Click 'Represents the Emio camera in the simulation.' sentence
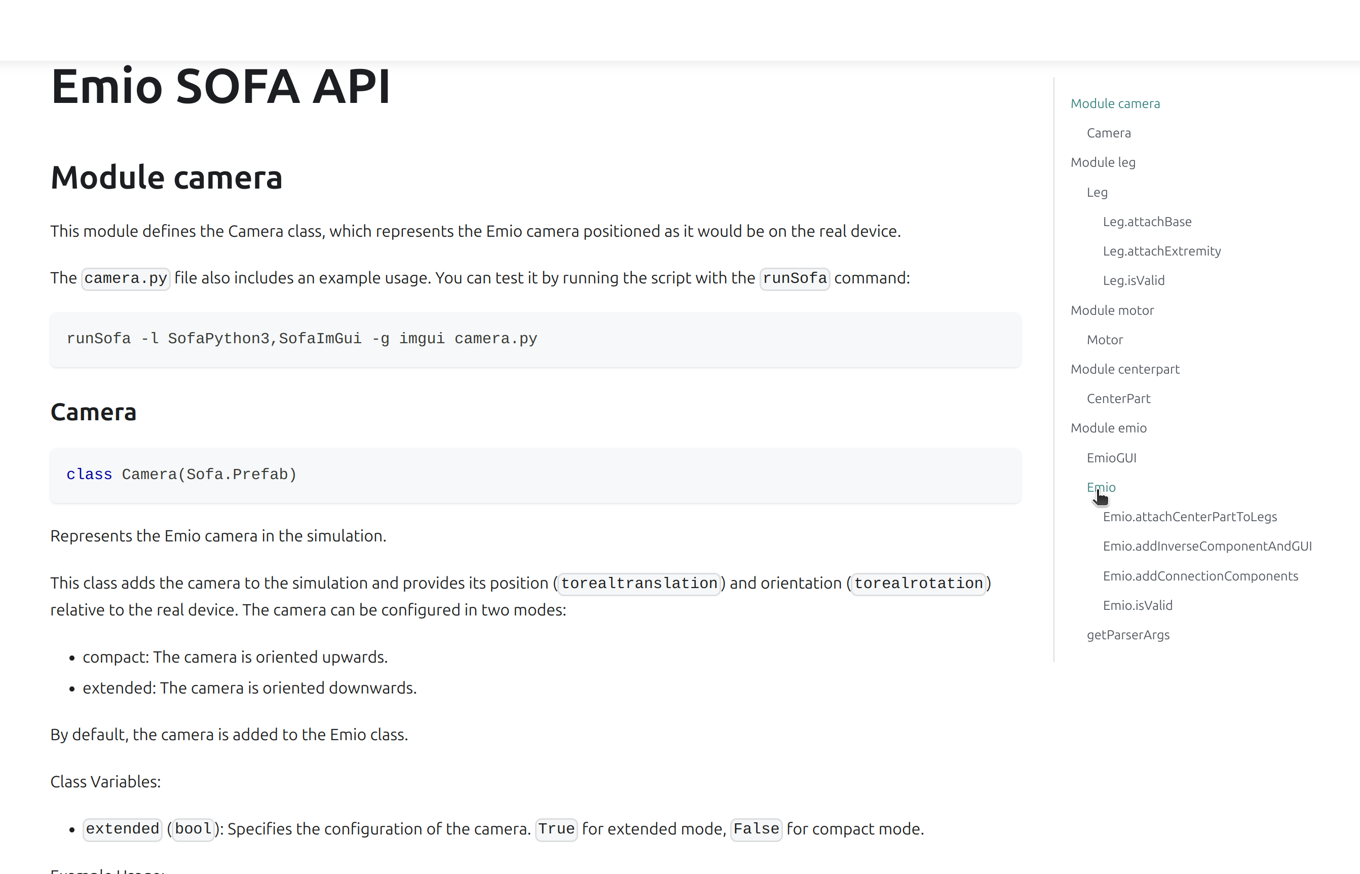 (x=218, y=536)
